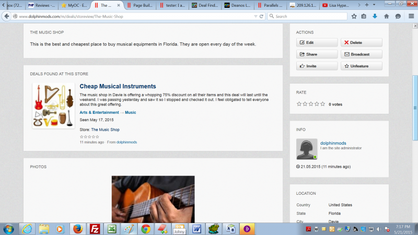418x235 pixels.
Task: Open URL history dropdown arrow
Action: 256,16
